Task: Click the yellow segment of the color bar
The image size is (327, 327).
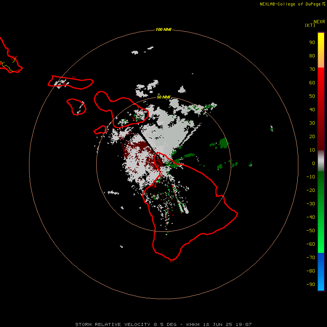Action: [321, 50]
